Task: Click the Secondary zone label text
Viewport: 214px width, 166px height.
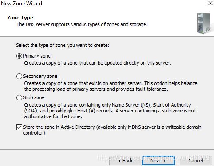Action: pos(40,76)
